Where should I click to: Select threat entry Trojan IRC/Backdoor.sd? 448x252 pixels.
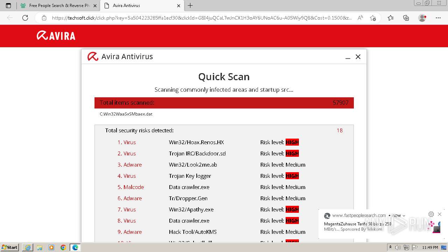197,154
